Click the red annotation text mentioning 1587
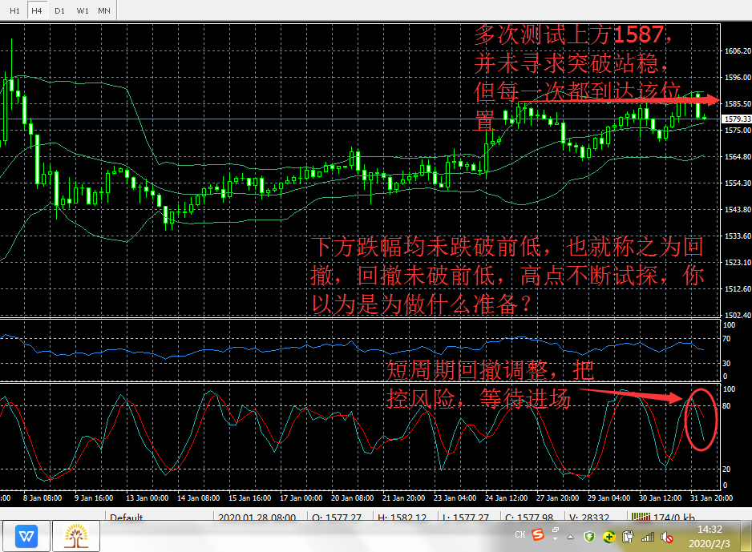752x552 pixels. point(577,77)
